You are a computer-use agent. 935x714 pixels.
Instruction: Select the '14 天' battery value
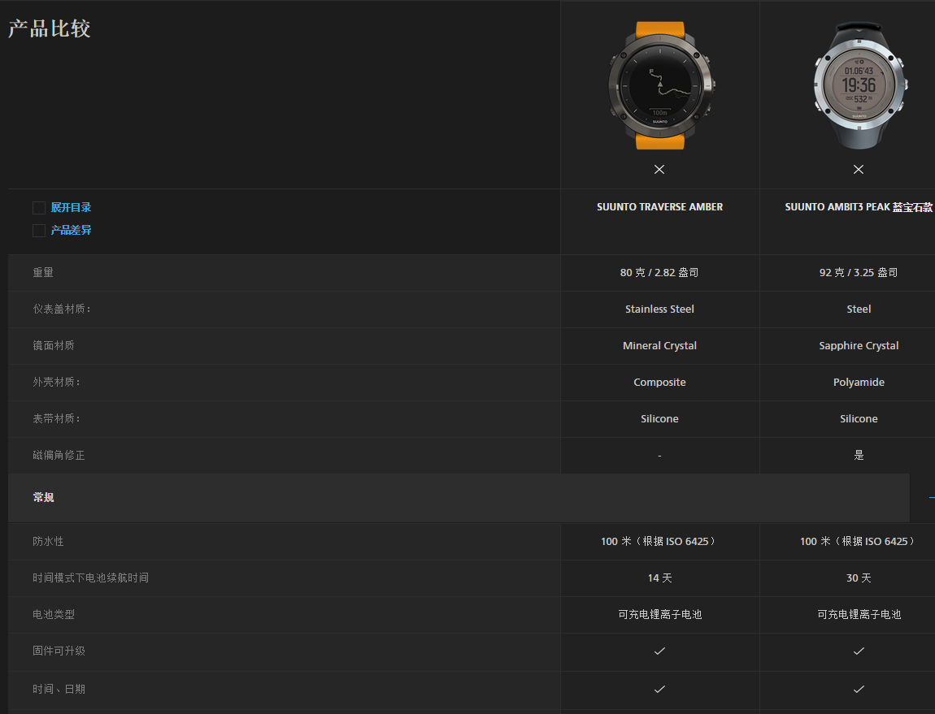coord(659,578)
